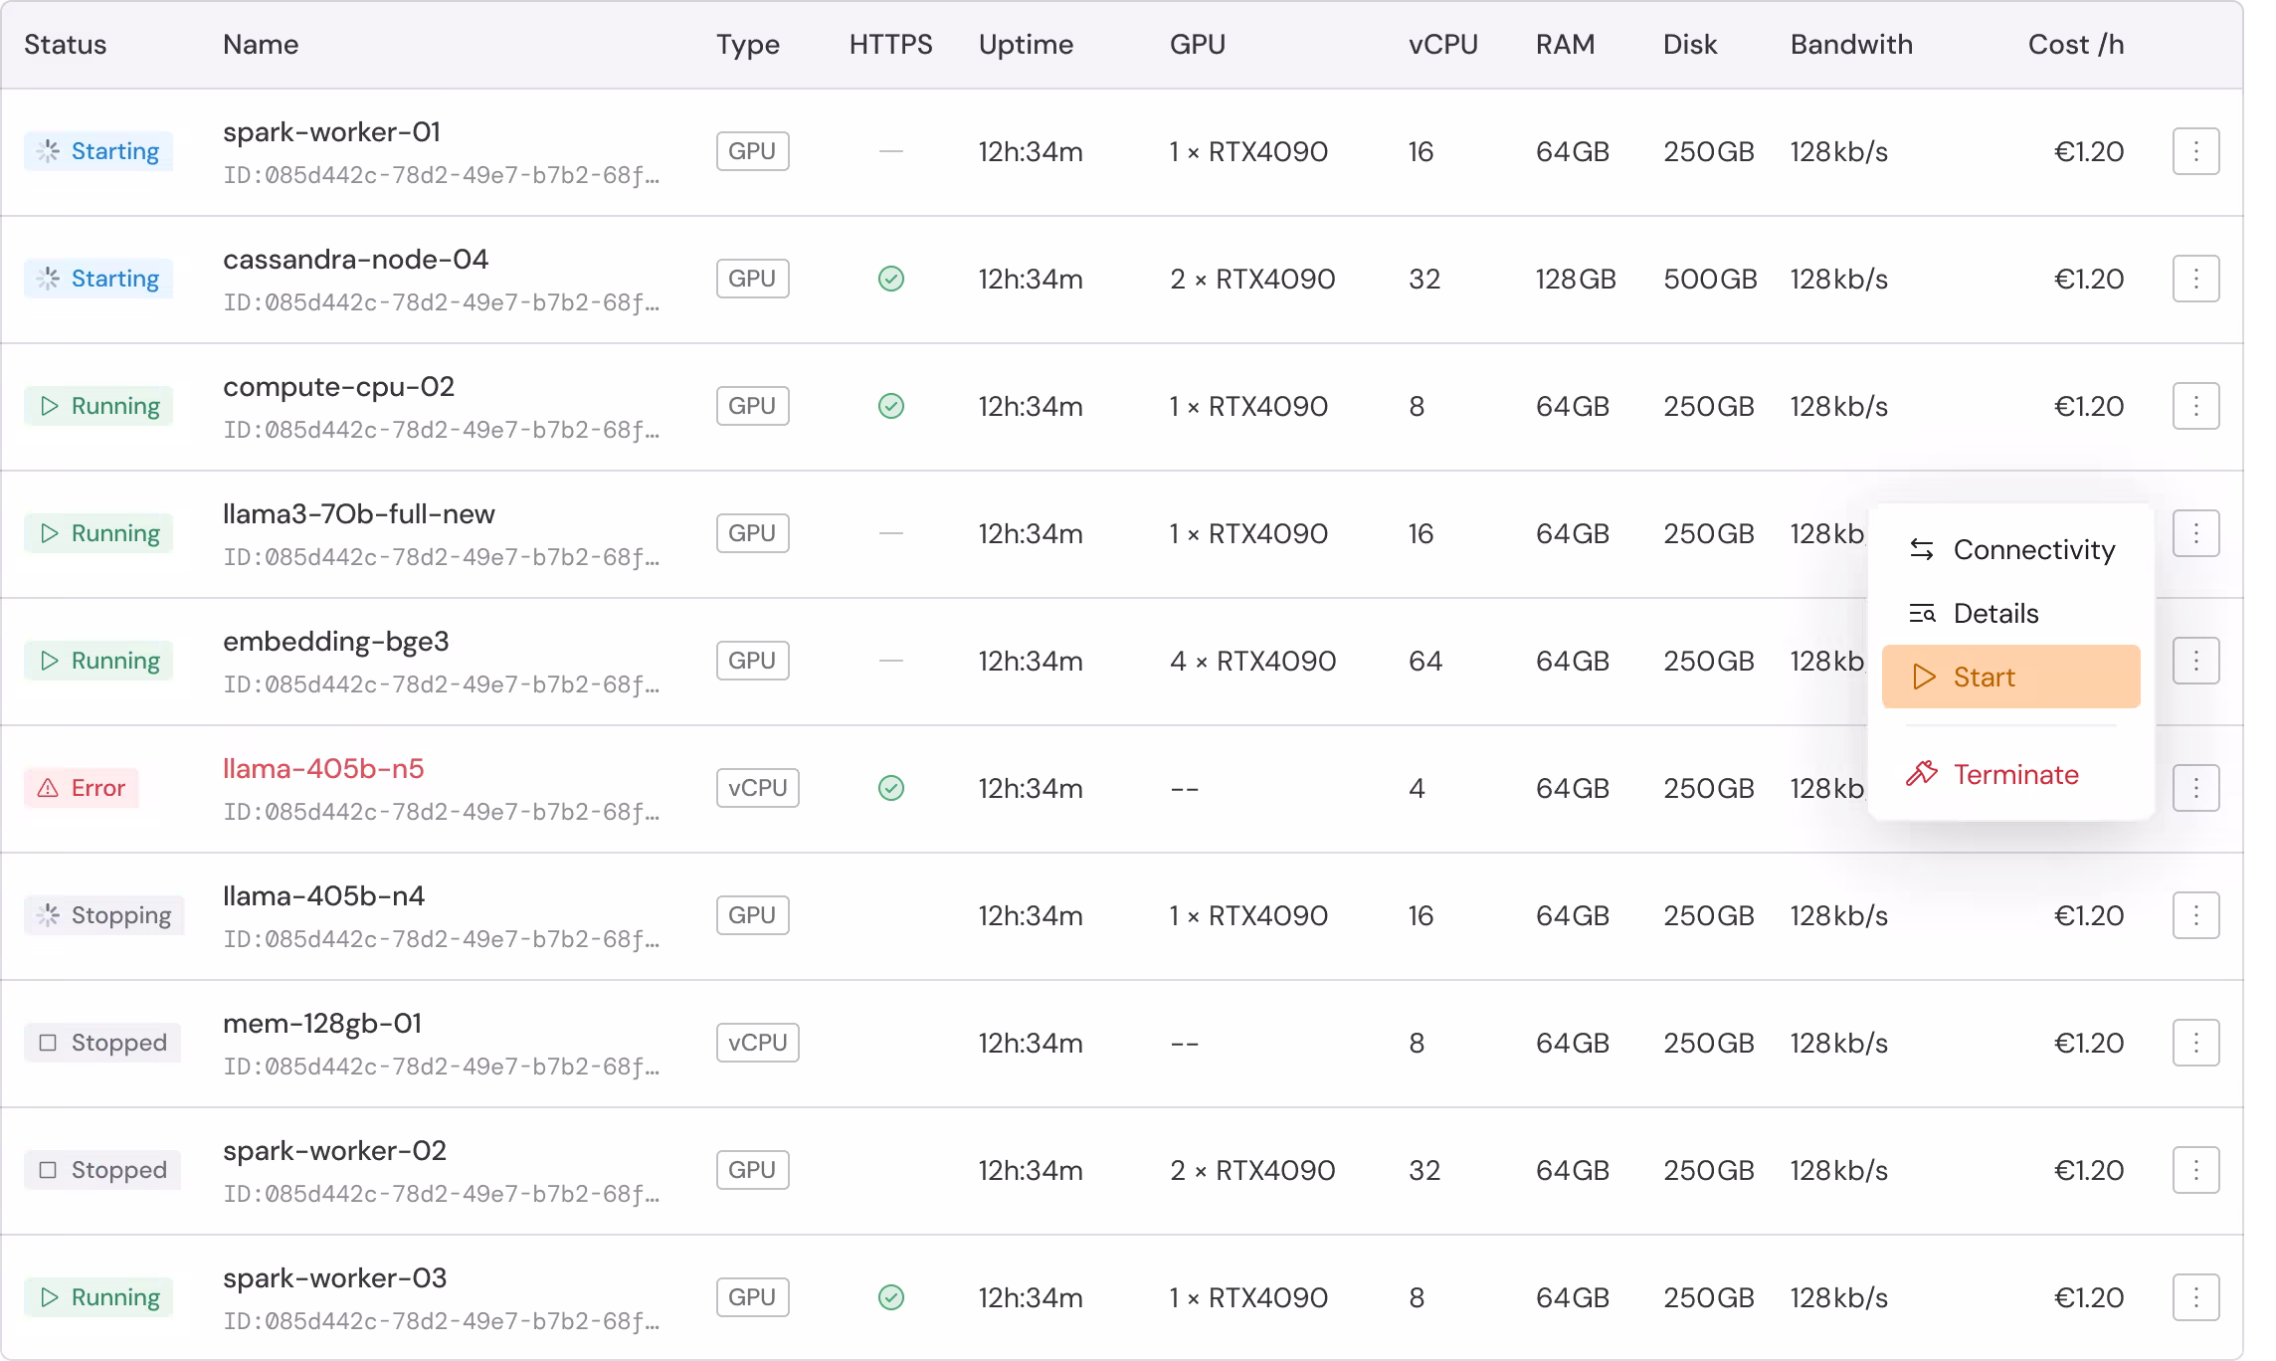
Task: Click the Uptime column header
Action: (x=1026, y=44)
